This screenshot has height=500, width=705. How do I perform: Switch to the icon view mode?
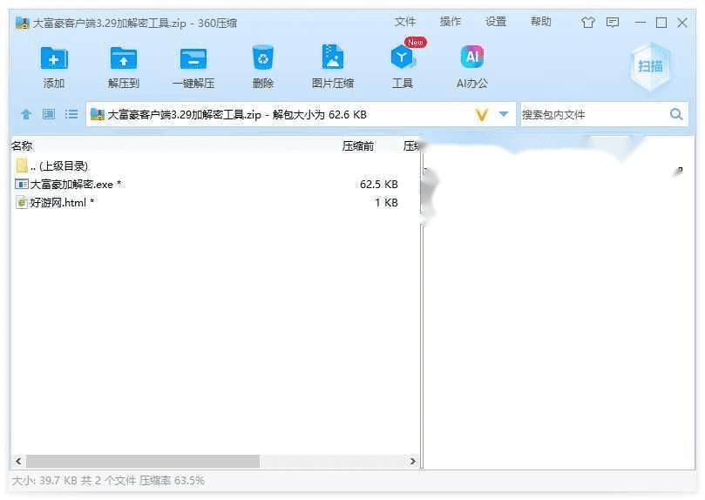[x=49, y=114]
